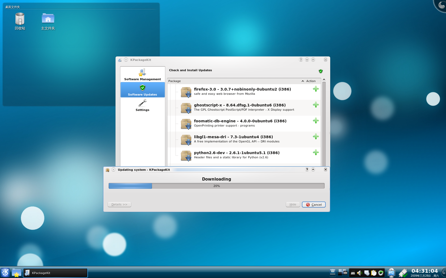Screen dimensions: 446x278
Task: Click green plus action for foomatic-db-engine
Action: tap(316, 121)
